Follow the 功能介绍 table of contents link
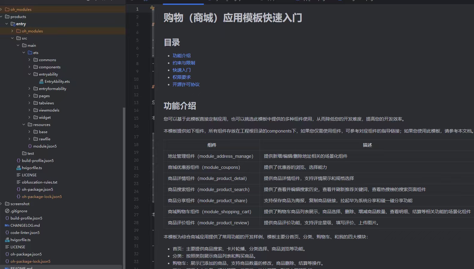The image size is (474, 269). 181,56
